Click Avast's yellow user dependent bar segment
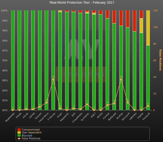The image size is (163, 142). tap(60, 11)
